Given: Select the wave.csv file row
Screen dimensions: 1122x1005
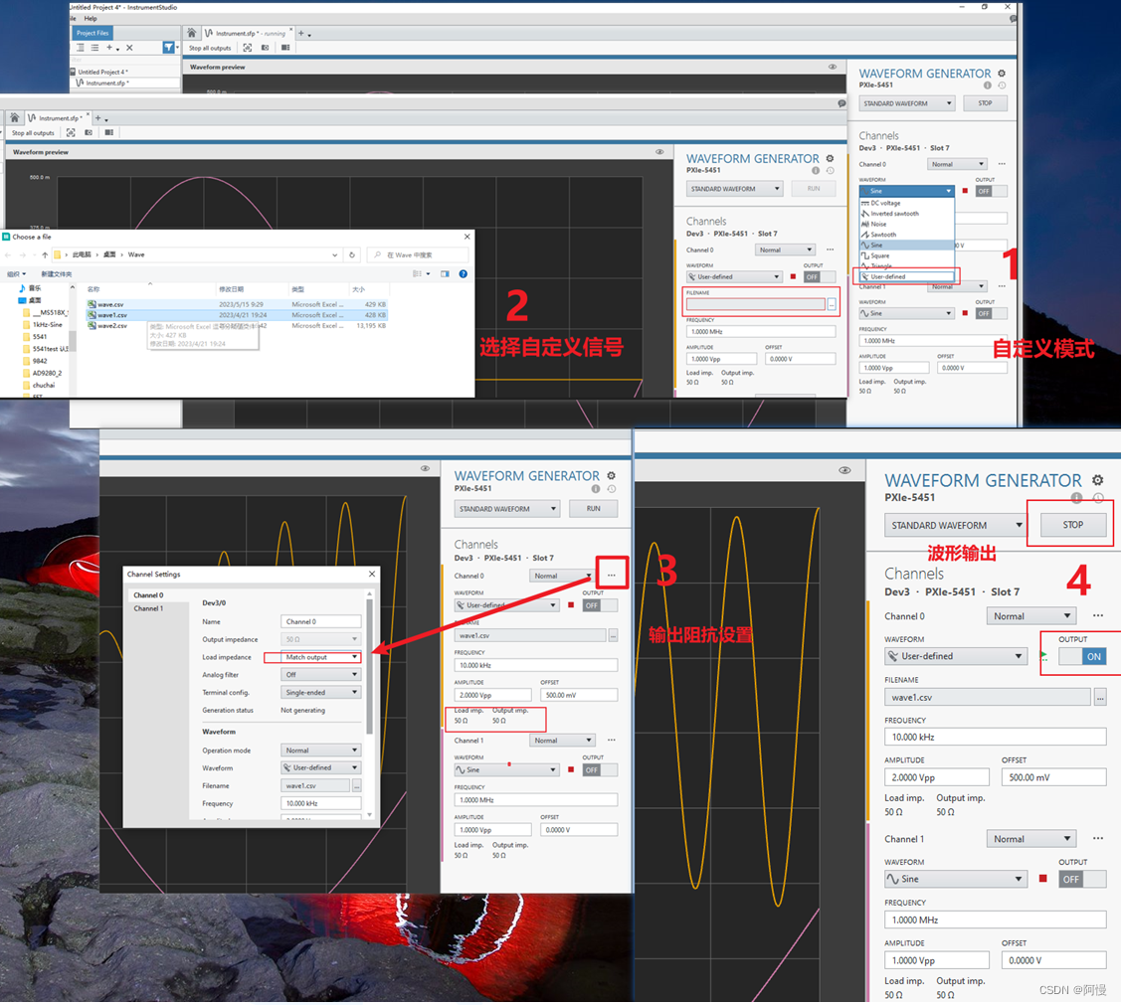Looking at the screenshot, I should click(x=236, y=304).
